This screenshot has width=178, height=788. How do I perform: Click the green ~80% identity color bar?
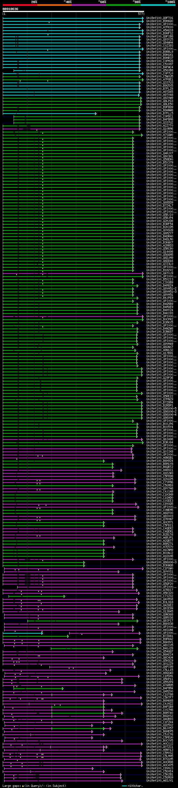point(123,5)
